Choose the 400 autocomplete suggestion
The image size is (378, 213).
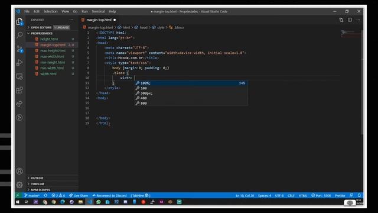191,98
